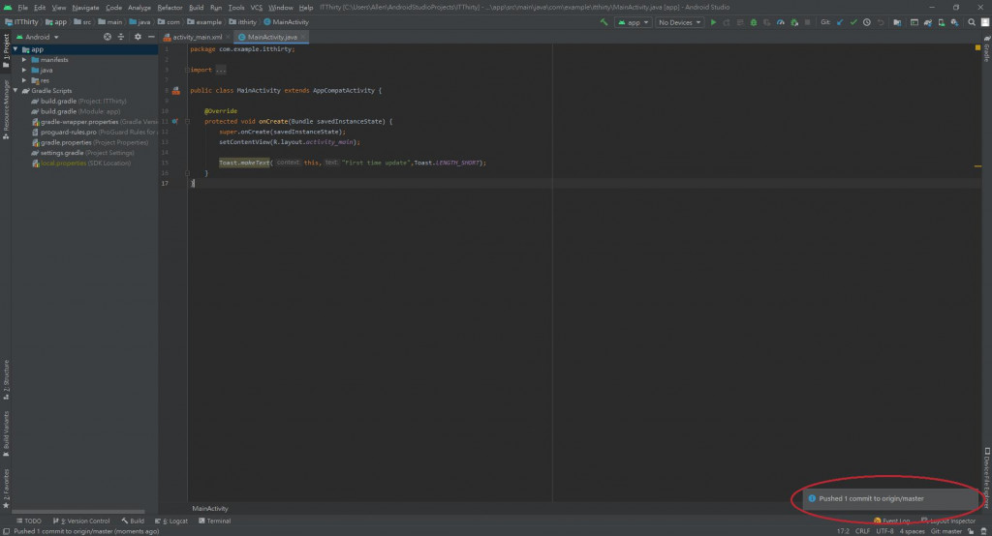Open the Event Log
This screenshot has height=536, width=992.
click(x=891, y=521)
